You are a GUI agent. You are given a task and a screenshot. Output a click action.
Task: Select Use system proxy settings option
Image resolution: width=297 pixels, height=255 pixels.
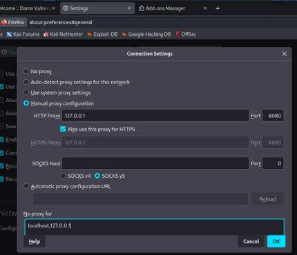(26, 92)
